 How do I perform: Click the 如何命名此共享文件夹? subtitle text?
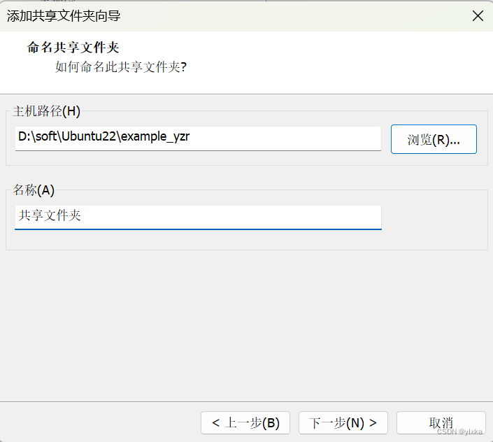pyautogui.click(x=121, y=67)
